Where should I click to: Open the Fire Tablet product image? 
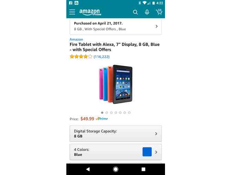[x=115, y=84]
